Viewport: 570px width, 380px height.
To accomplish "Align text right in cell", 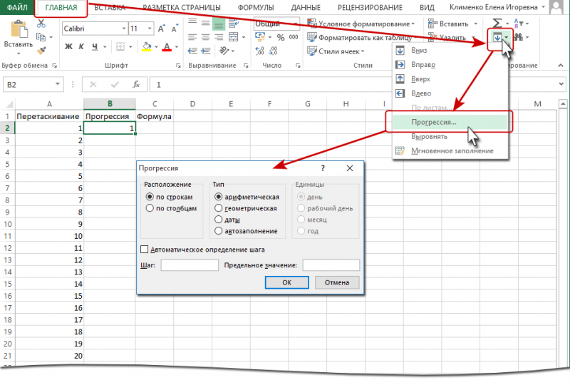I will [219, 37].
